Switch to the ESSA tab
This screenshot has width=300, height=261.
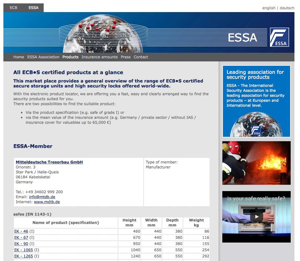coord(33,8)
